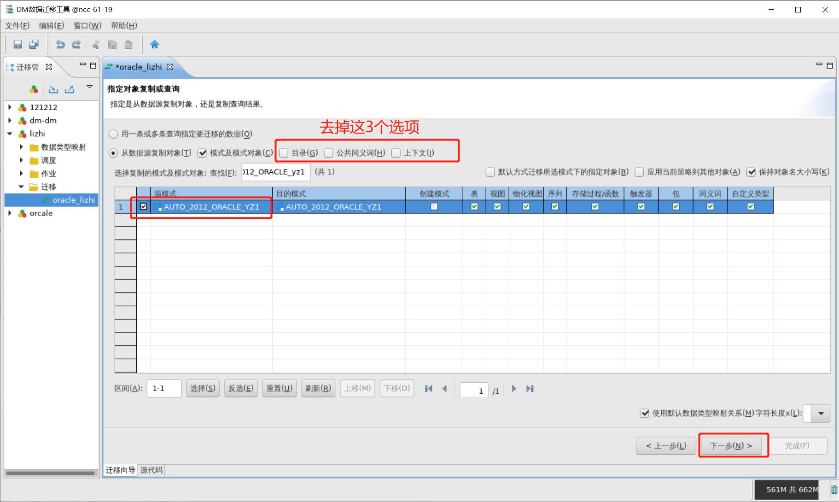
Task: Expand the orcale tree node
Action: click(x=10, y=213)
